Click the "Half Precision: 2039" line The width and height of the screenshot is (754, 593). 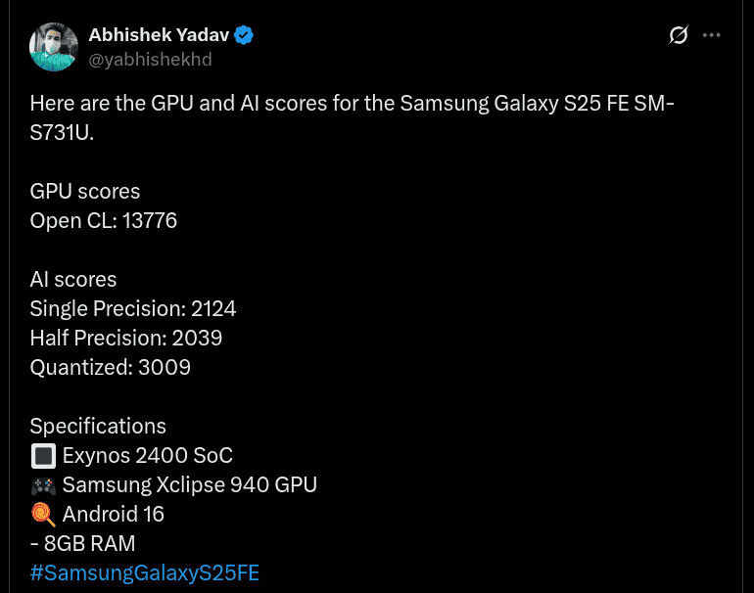coord(126,339)
